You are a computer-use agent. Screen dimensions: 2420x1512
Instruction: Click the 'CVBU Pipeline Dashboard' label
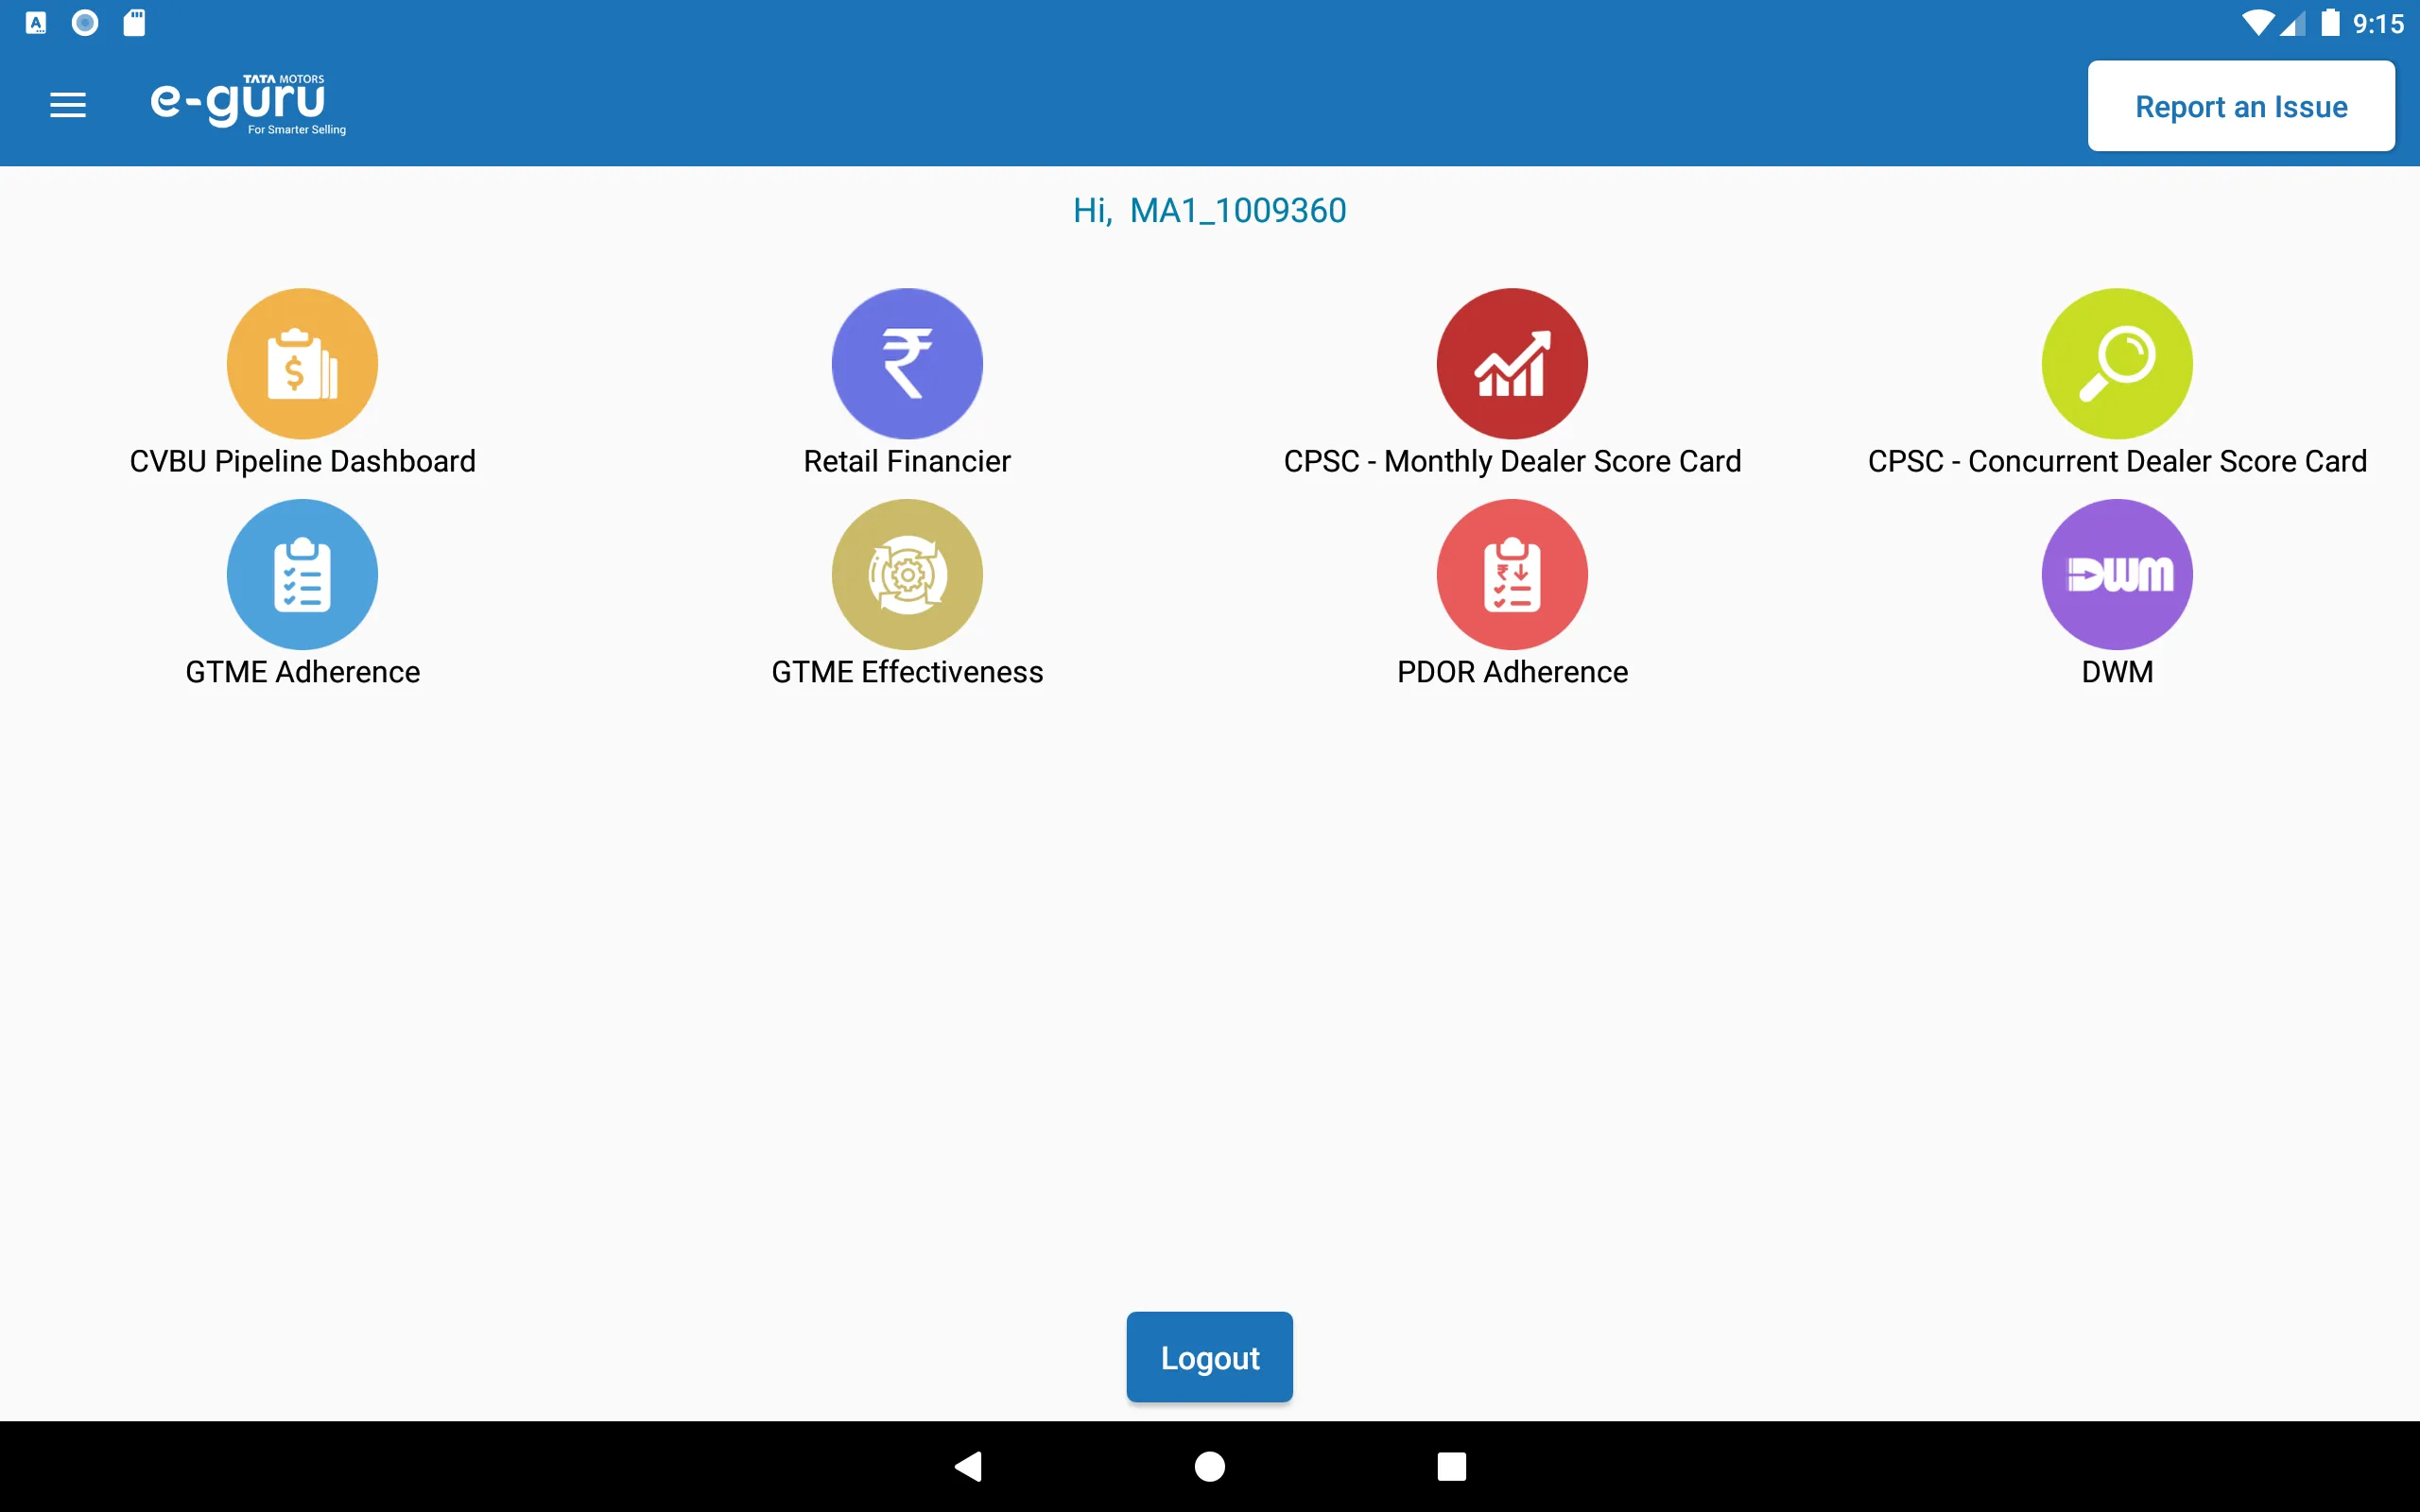[x=302, y=461]
